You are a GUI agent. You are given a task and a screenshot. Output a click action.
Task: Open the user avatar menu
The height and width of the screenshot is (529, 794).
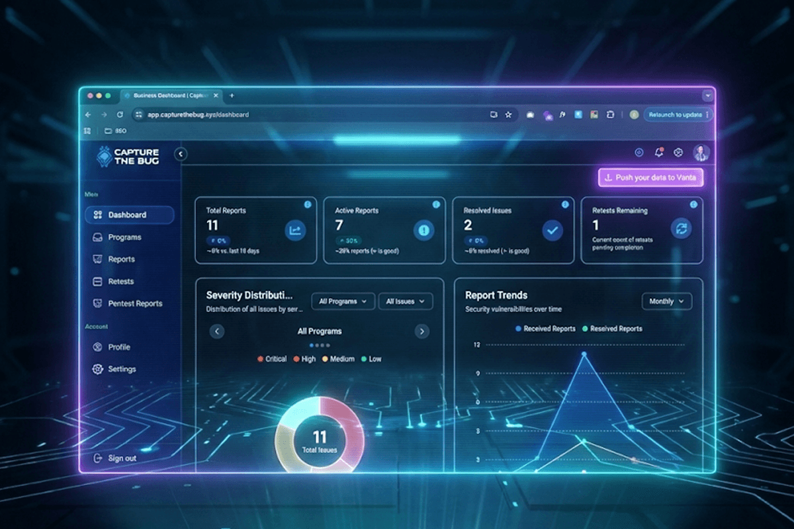[701, 153]
